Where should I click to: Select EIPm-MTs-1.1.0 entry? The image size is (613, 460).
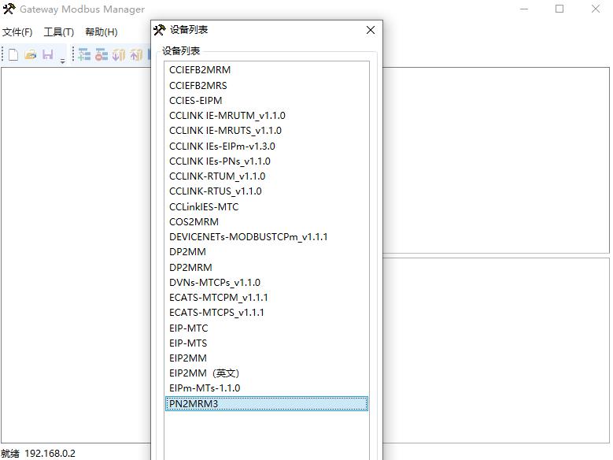[x=267, y=388]
